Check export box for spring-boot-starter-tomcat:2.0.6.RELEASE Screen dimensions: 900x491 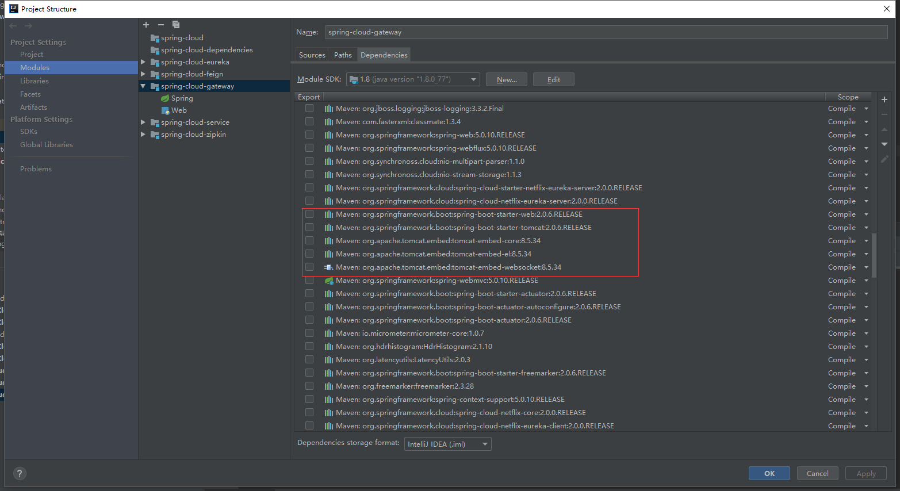coord(309,227)
